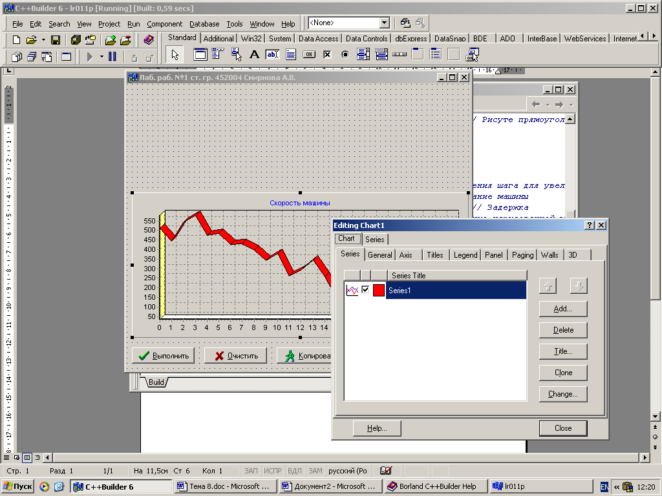Click the Save floppy disk icon

[56, 40]
